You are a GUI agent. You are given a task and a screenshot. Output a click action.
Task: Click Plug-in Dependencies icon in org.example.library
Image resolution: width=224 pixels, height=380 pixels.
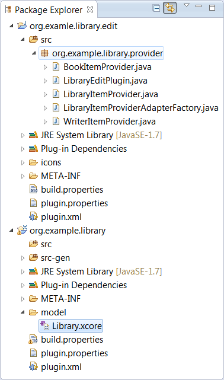click(33, 285)
